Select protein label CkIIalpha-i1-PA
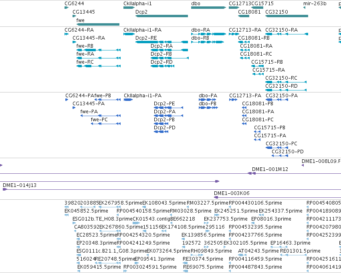The image size is (341, 273). [143, 96]
